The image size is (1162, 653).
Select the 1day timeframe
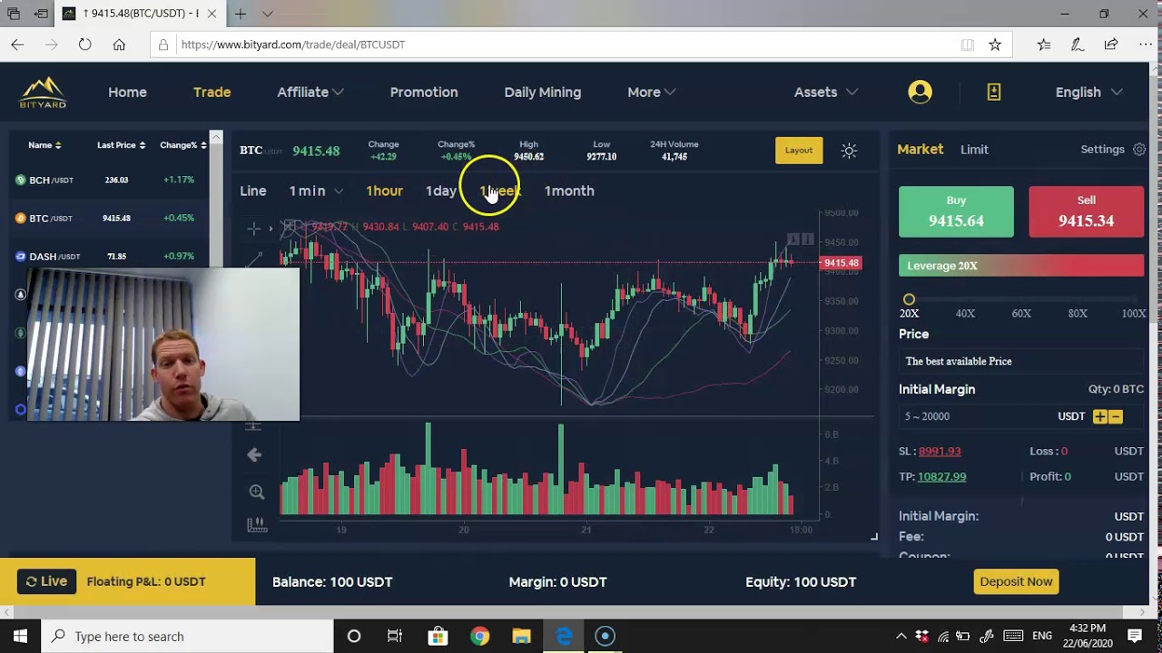(441, 190)
